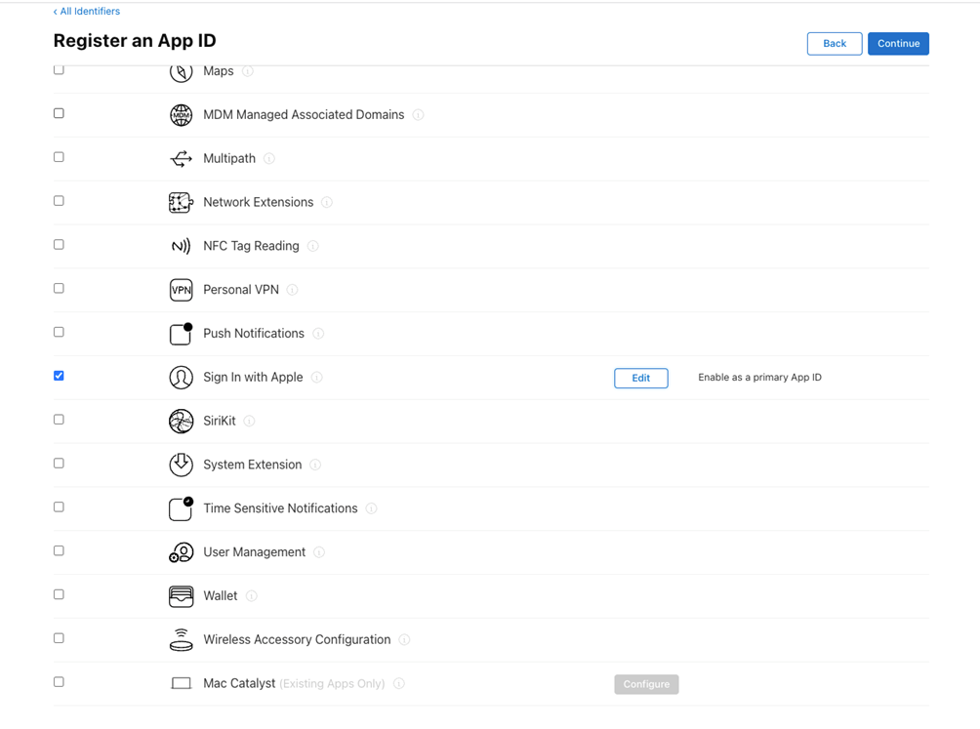Enable the Mac Catalyst checkbox
The image size is (980, 729).
[x=59, y=682]
